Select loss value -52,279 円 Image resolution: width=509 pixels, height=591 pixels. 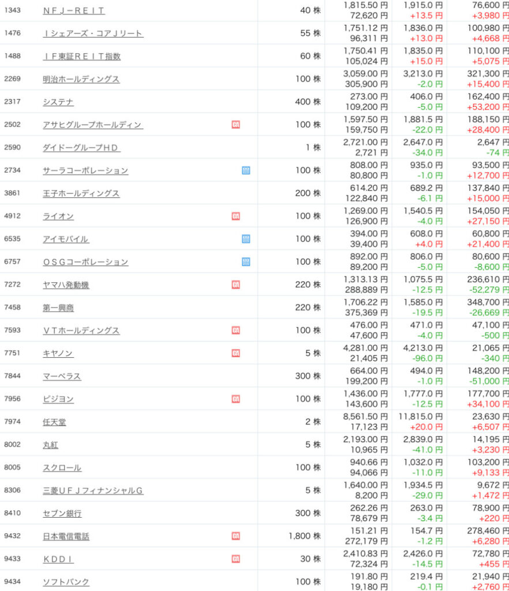click(x=489, y=290)
